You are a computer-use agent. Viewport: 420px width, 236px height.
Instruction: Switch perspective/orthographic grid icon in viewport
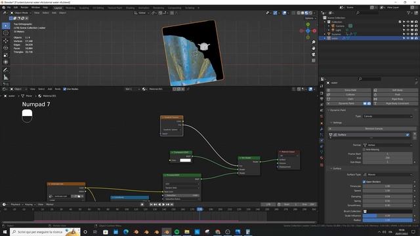(x=314, y=61)
